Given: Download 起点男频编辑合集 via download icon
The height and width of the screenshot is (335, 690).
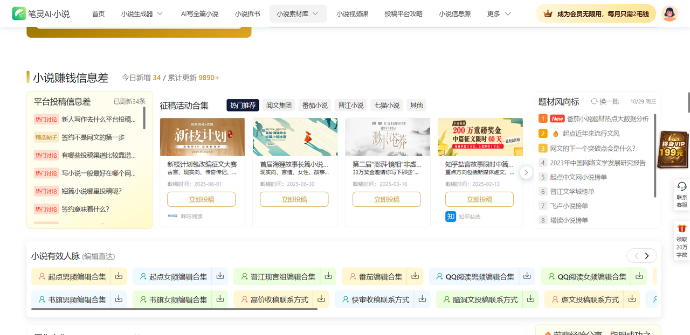Looking at the screenshot, I should click(119, 276).
